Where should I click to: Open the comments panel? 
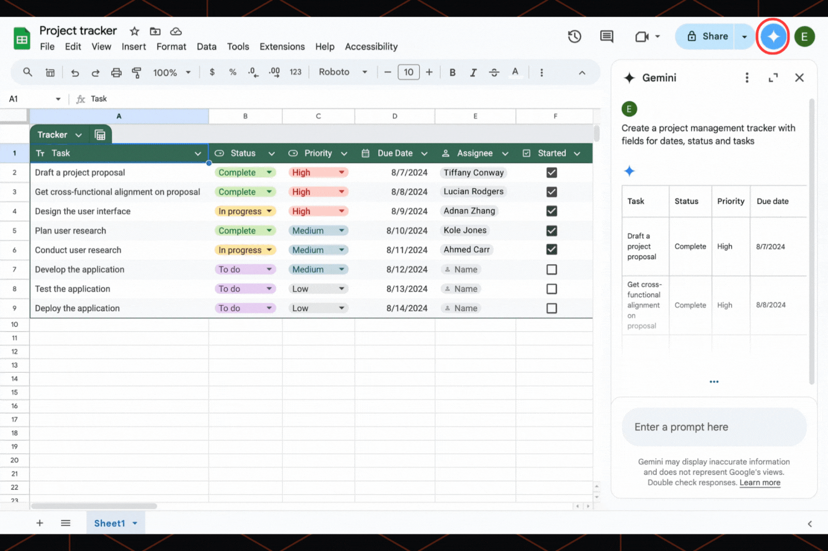click(606, 36)
